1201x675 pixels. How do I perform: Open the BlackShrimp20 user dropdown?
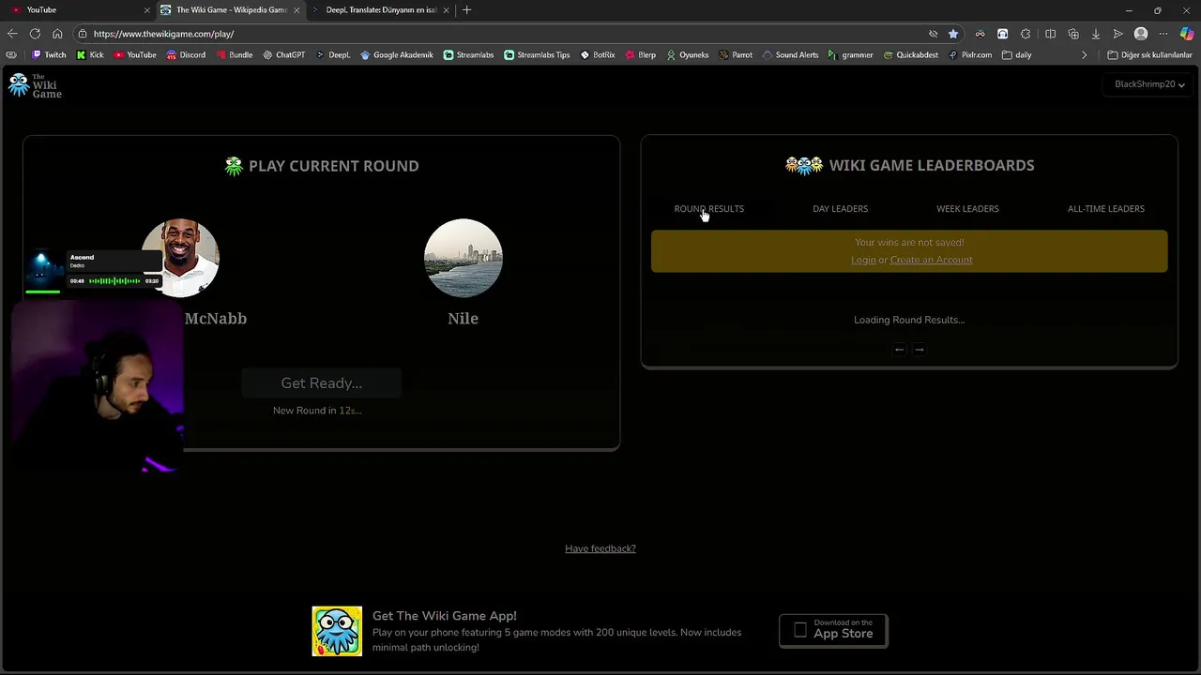point(1149,84)
